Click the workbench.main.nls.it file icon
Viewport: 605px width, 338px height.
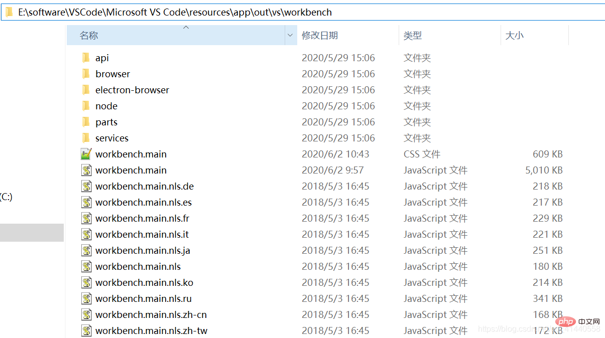coord(86,234)
